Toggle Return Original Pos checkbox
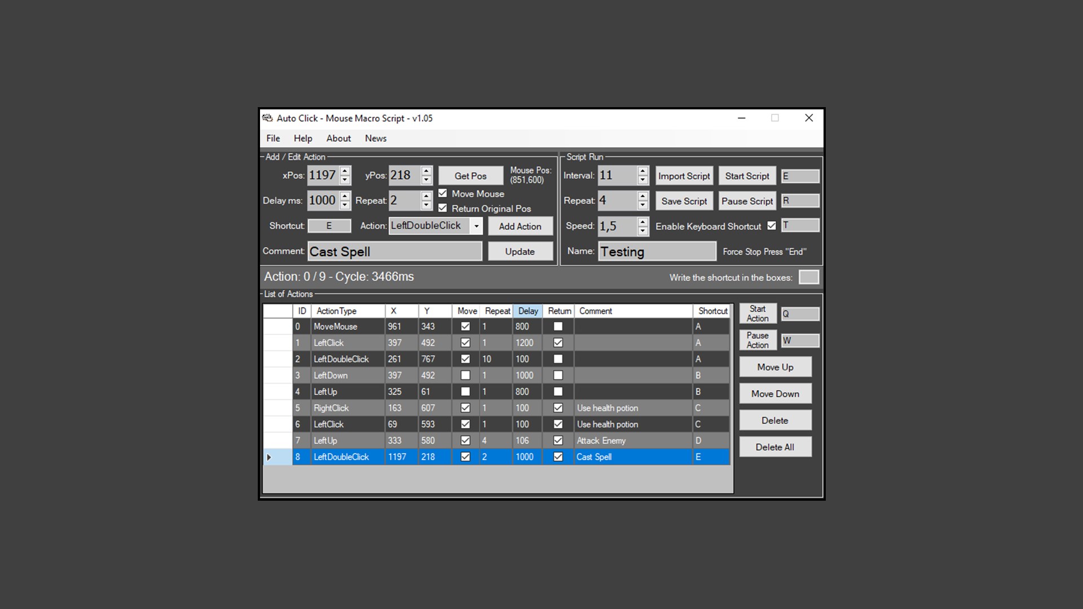Screen dimensions: 1083x609 click(x=443, y=208)
